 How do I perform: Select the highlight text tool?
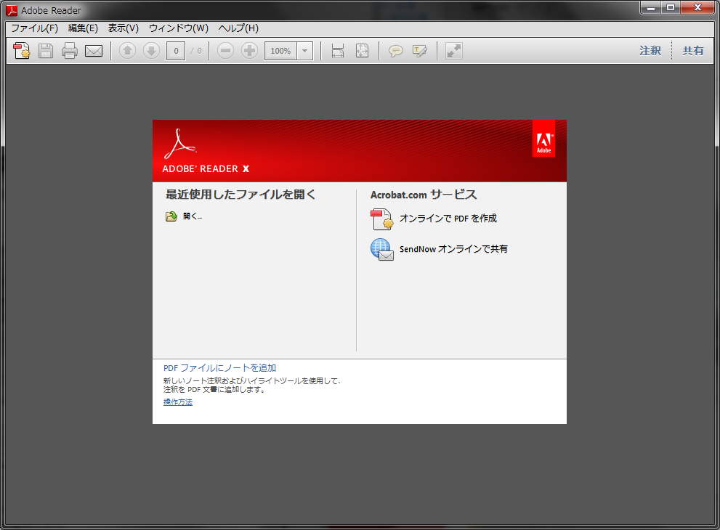click(x=420, y=51)
